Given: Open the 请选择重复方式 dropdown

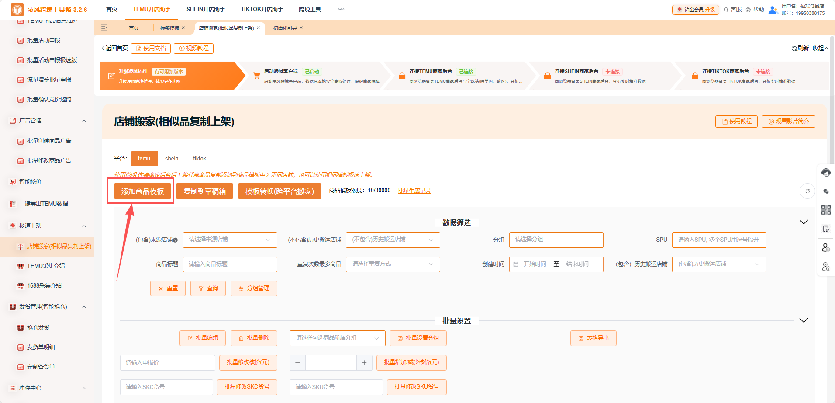Looking at the screenshot, I should pyautogui.click(x=392, y=264).
